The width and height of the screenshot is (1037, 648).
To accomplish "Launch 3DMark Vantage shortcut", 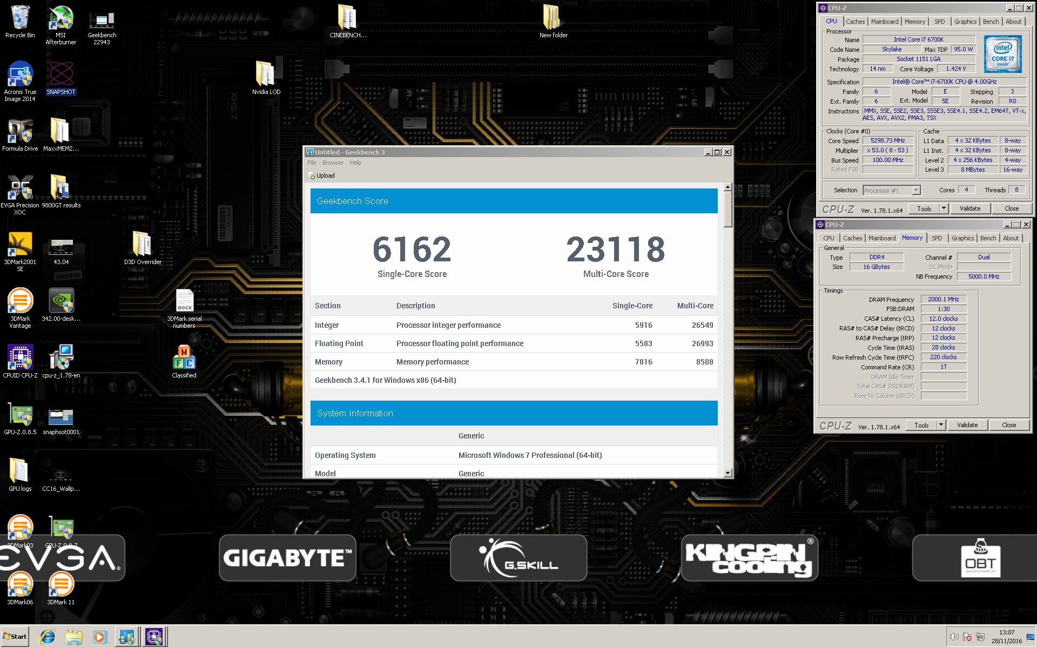I will tap(20, 308).
